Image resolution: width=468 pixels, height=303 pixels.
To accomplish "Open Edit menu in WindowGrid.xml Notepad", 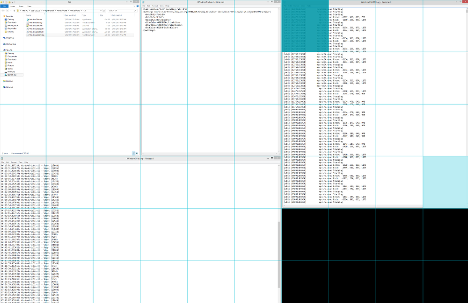I will 148,6.
